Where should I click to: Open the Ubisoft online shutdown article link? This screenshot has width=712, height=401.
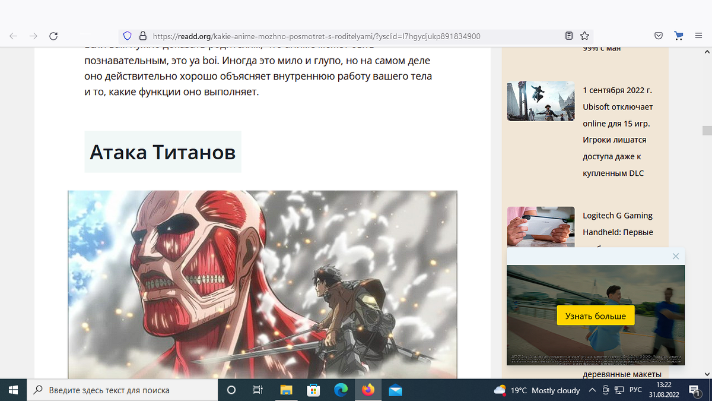pos(618,132)
